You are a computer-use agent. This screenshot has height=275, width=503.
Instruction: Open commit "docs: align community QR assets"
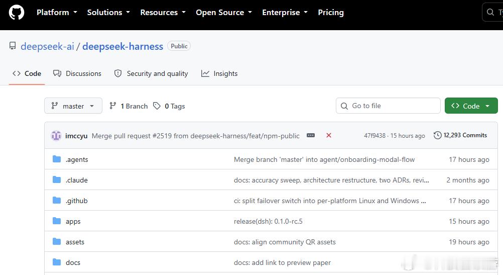pos(285,242)
